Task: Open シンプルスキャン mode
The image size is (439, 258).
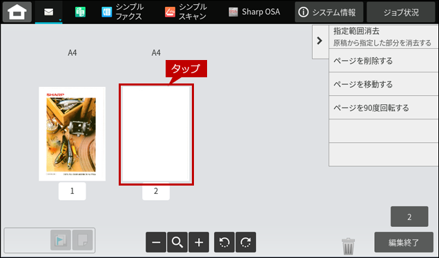Action: pos(186,12)
